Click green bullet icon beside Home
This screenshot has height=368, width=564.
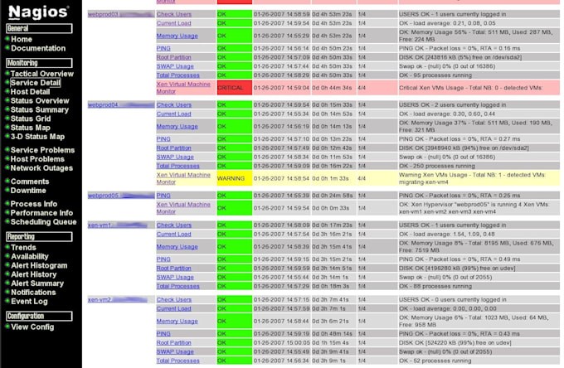[7, 38]
